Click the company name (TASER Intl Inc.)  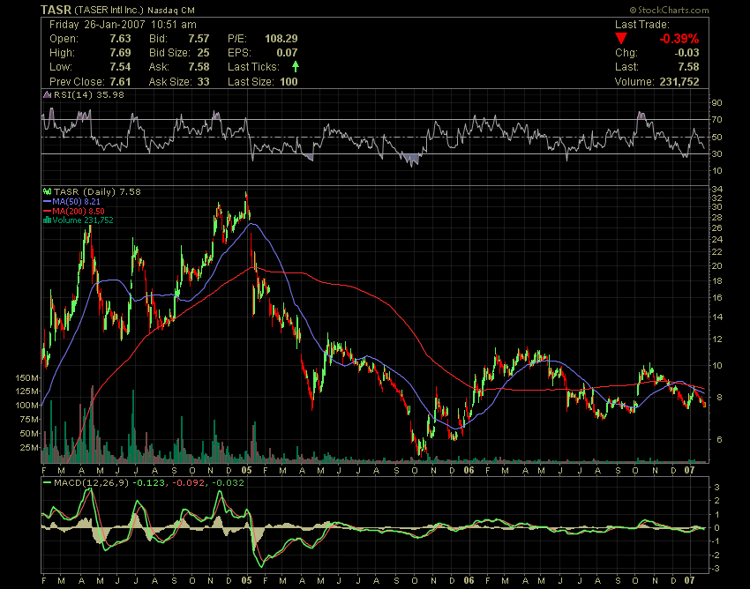click(109, 10)
